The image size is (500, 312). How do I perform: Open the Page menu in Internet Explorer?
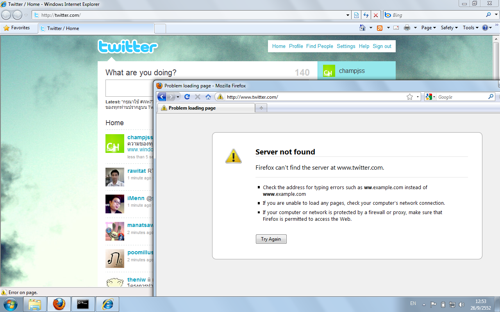click(429, 28)
